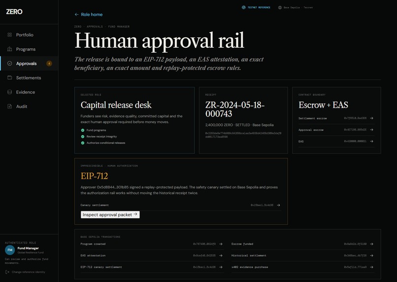
Task: Open the Escrow funded transaction arrow
Action: pos(371,244)
